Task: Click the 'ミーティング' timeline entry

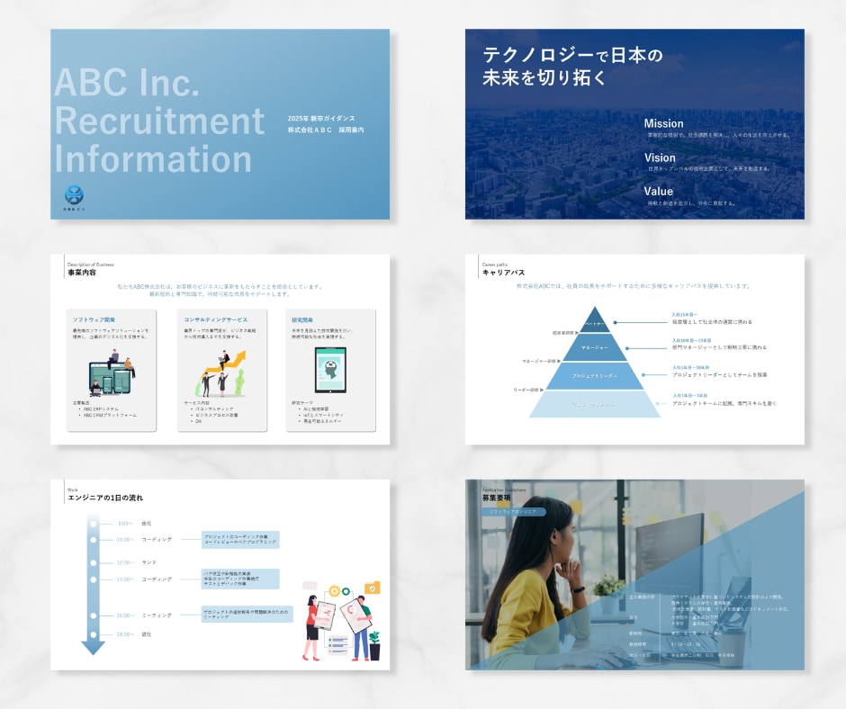Action: pyautogui.click(x=157, y=615)
